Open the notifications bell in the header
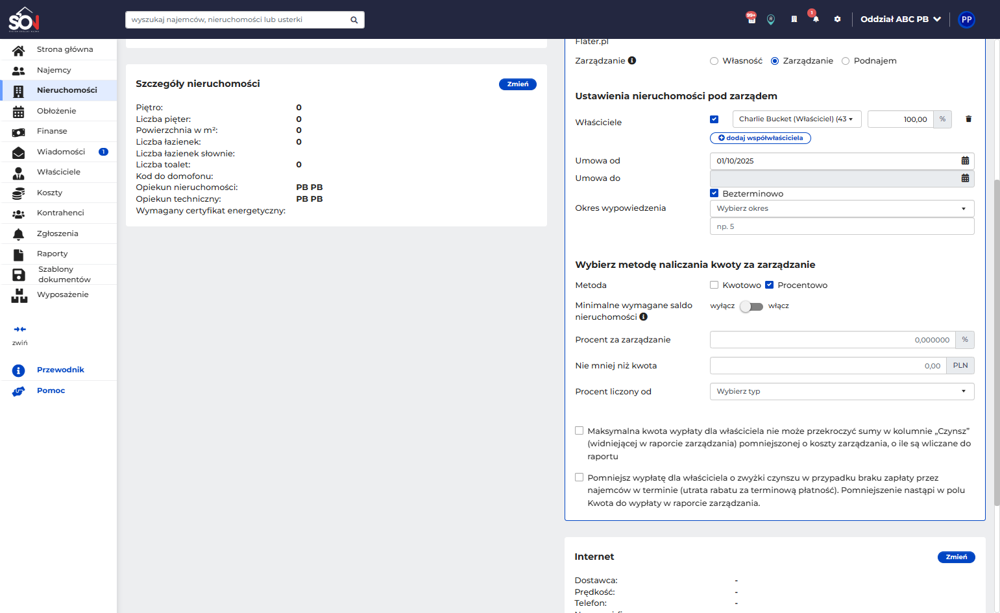 pos(815,19)
